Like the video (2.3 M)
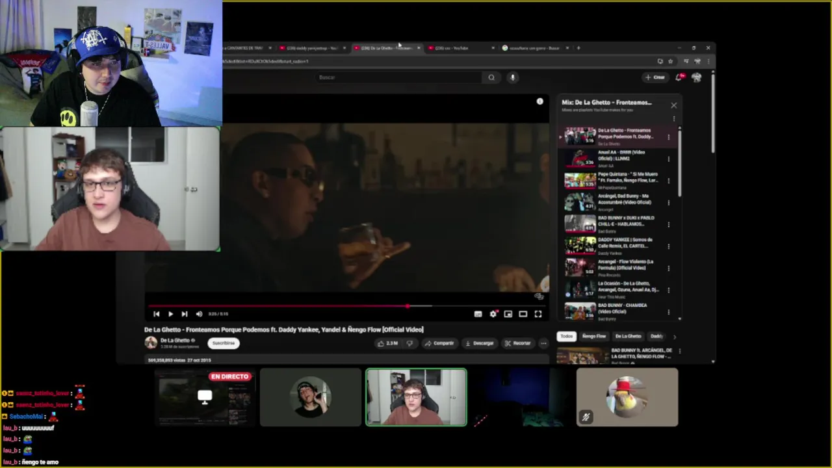This screenshot has width=832, height=468. point(387,343)
